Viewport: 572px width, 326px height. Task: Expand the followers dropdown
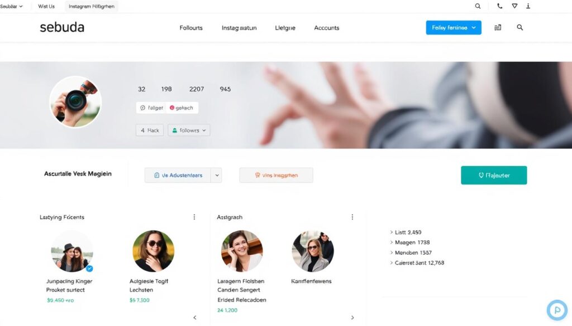click(x=204, y=130)
